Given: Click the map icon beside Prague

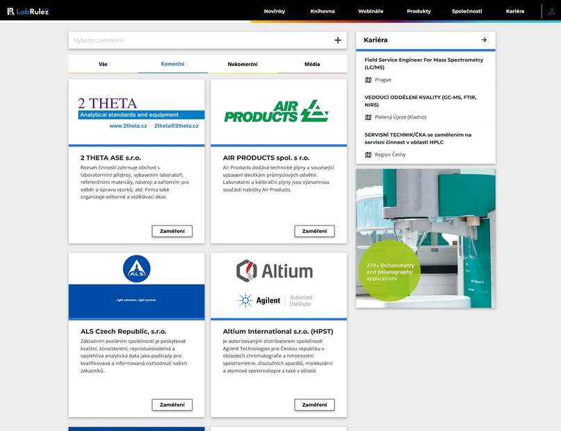Looking at the screenshot, I should 368,80.
